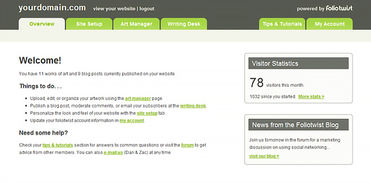Click the blog excerpt about marketing discussion
Image resolution: width=371 pixels, height=183 pixels.
(295, 144)
